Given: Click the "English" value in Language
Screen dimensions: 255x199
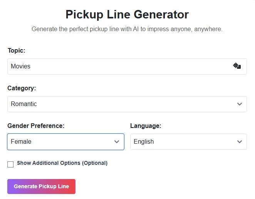Looking at the screenshot, I should click(x=144, y=141).
